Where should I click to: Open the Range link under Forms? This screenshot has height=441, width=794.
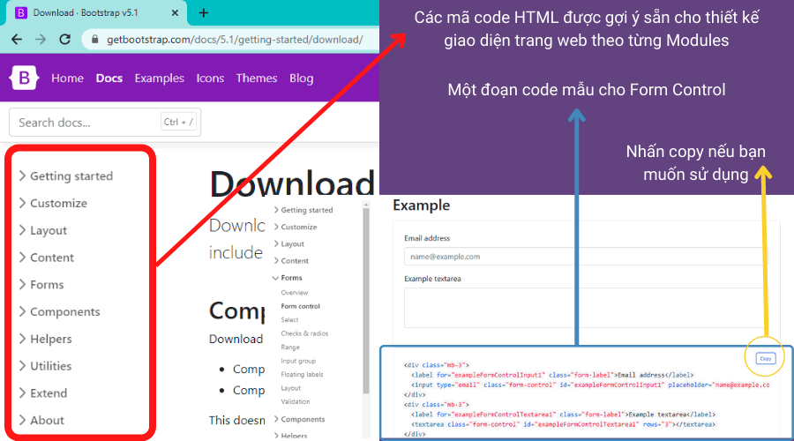[x=290, y=348]
